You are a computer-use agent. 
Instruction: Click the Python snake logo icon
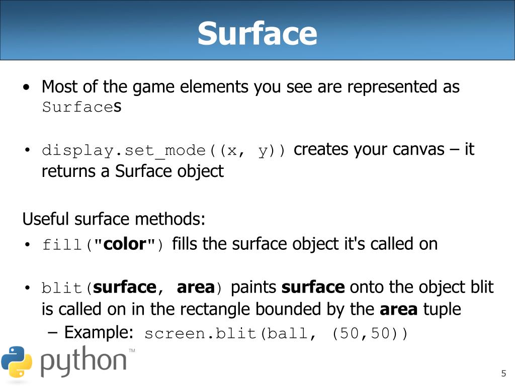click(x=17, y=362)
